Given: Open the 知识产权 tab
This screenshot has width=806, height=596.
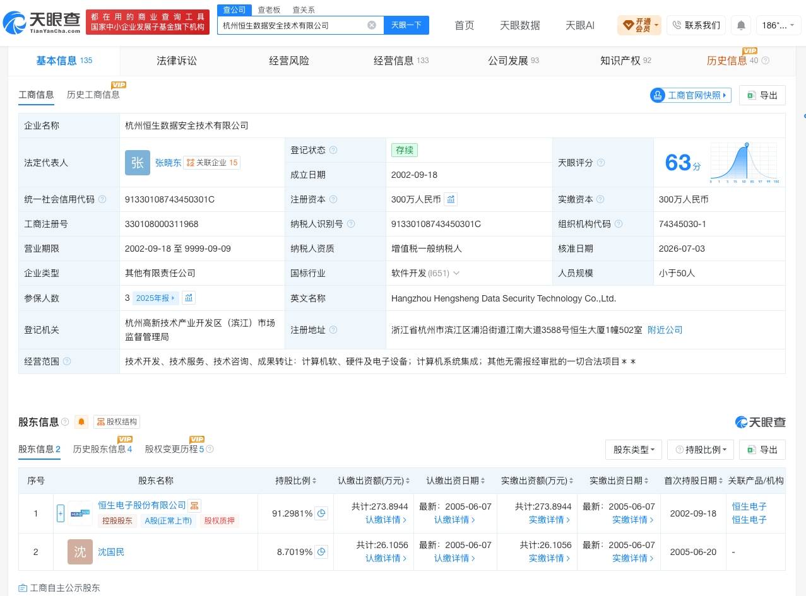Looking at the screenshot, I should (625, 61).
